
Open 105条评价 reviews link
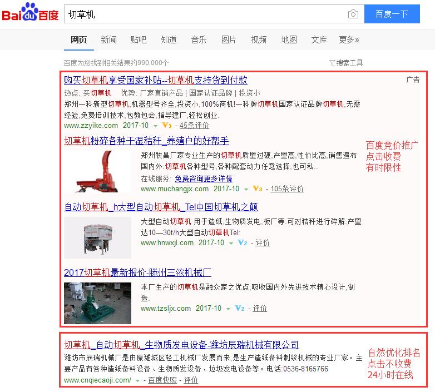pyautogui.click(x=287, y=189)
